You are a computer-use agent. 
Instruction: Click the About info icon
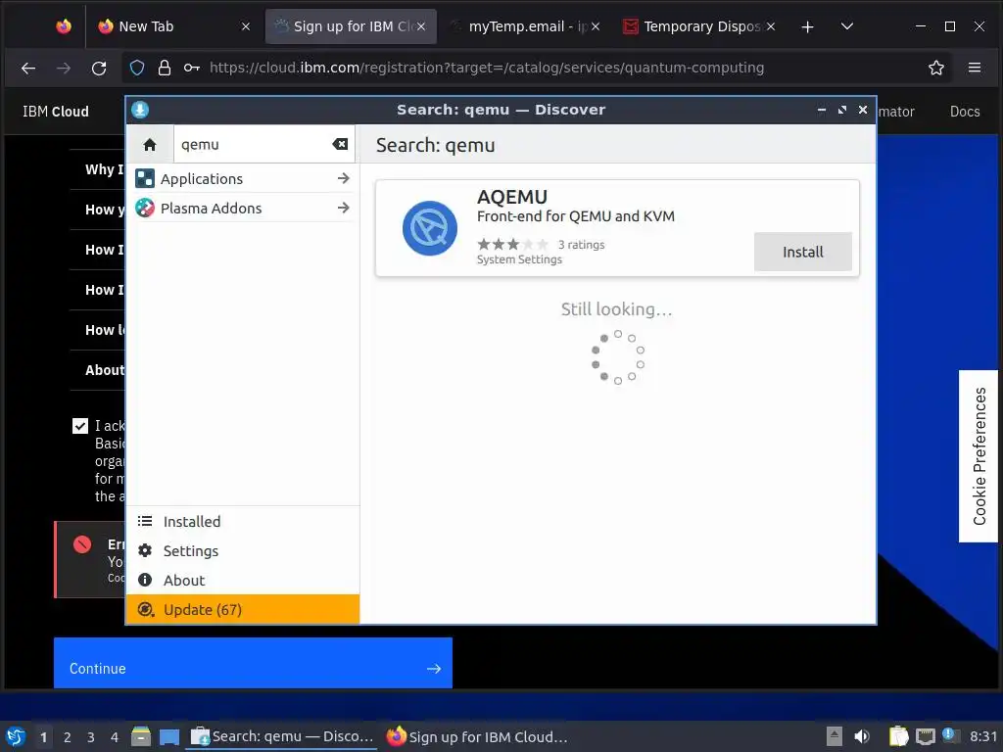145,580
